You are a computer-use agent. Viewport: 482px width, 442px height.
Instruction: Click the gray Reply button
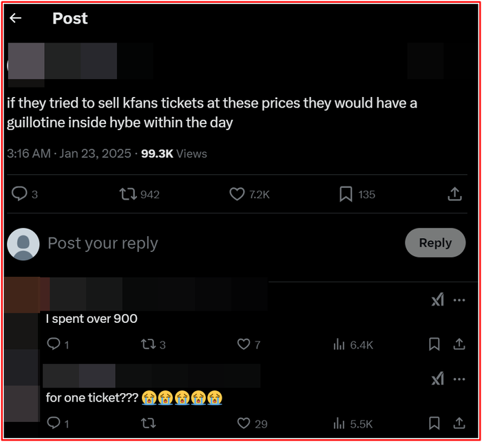click(435, 243)
